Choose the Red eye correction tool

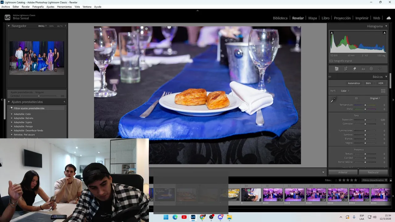363,69
